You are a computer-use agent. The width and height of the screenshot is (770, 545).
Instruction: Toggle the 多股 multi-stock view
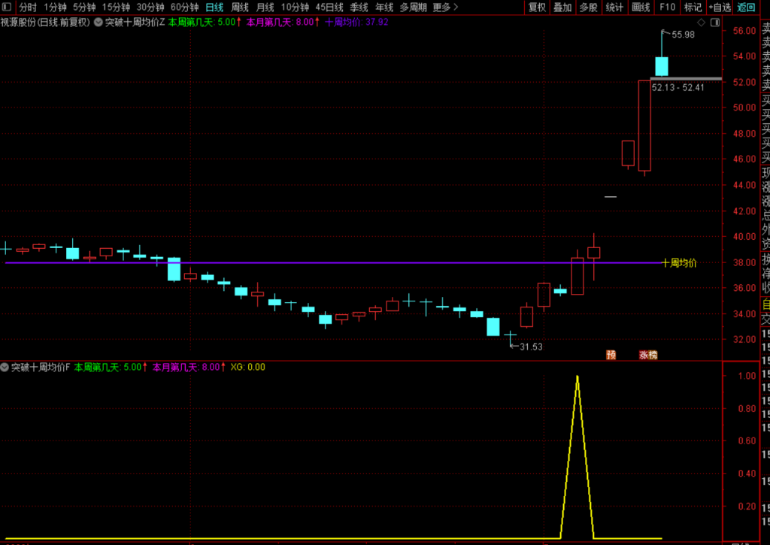pos(588,8)
